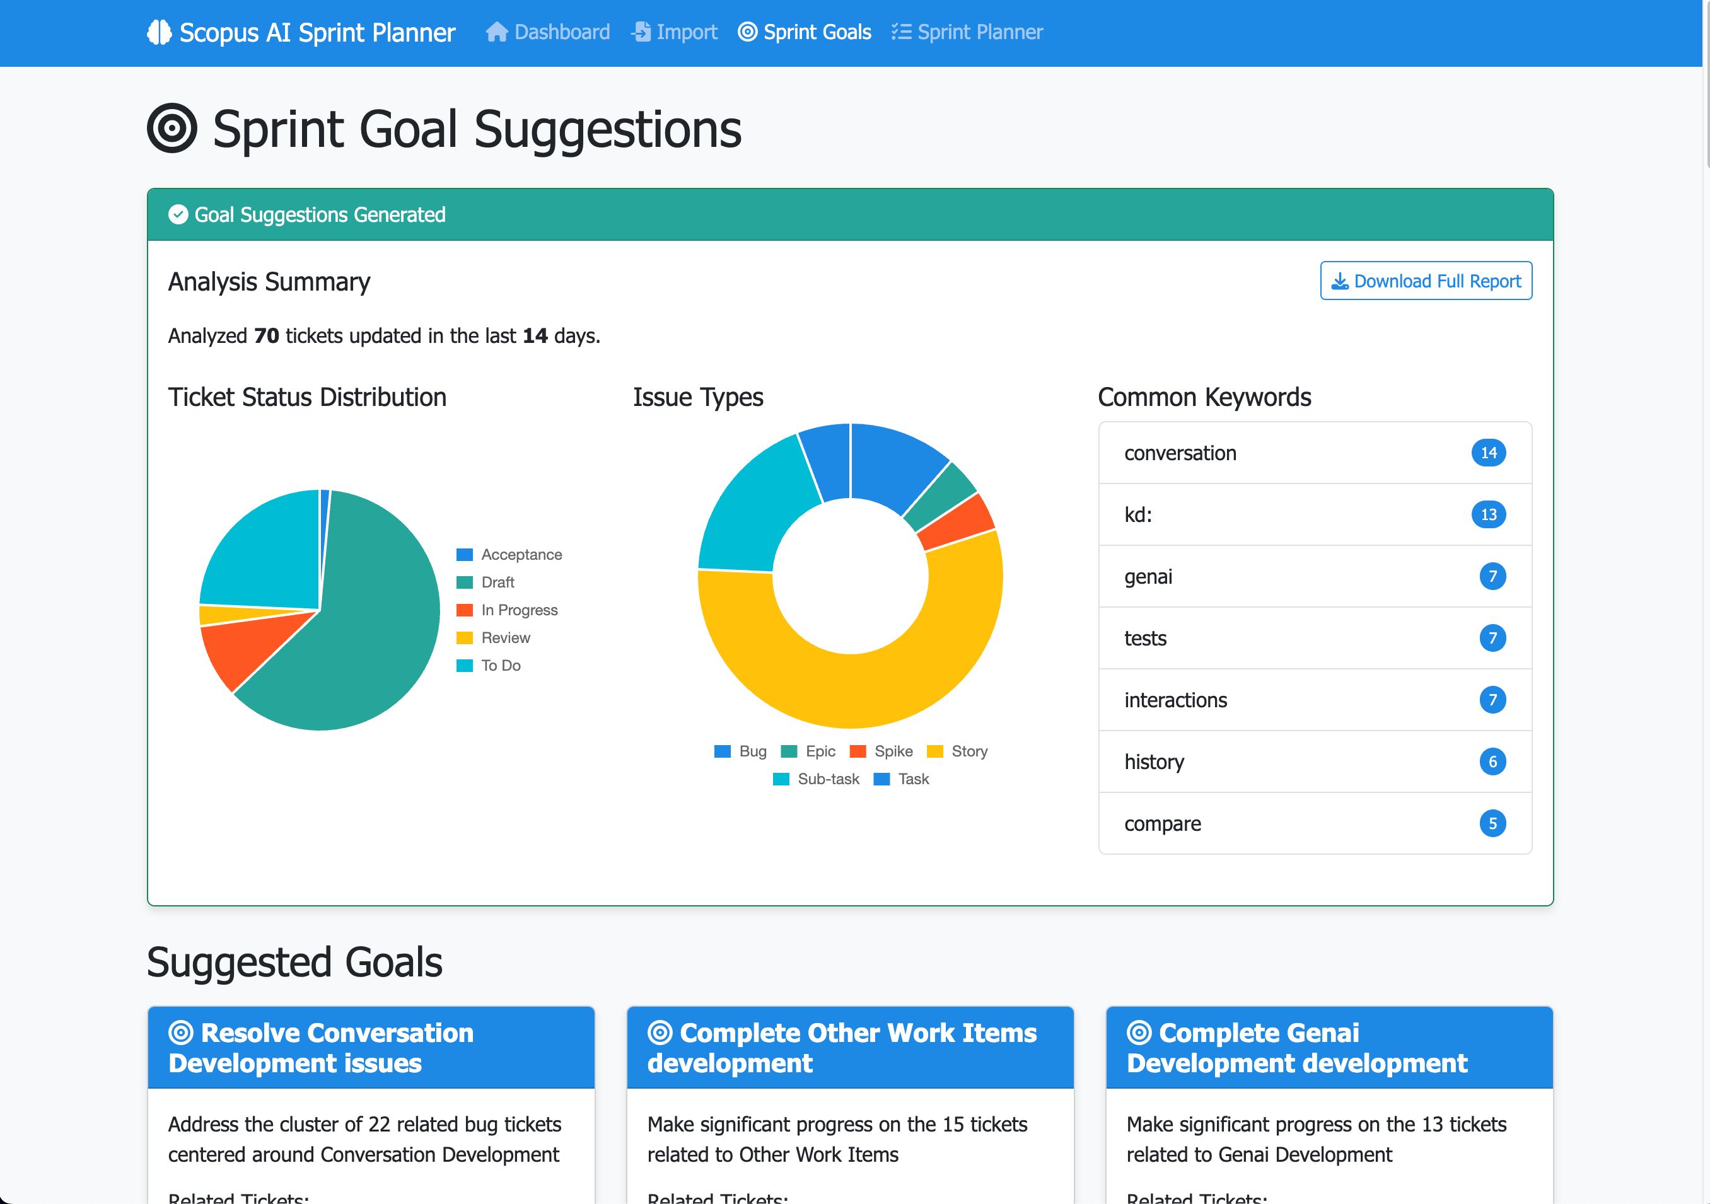This screenshot has width=1710, height=1204.
Task: Click the Common Keywords heading
Action: click(x=1204, y=397)
